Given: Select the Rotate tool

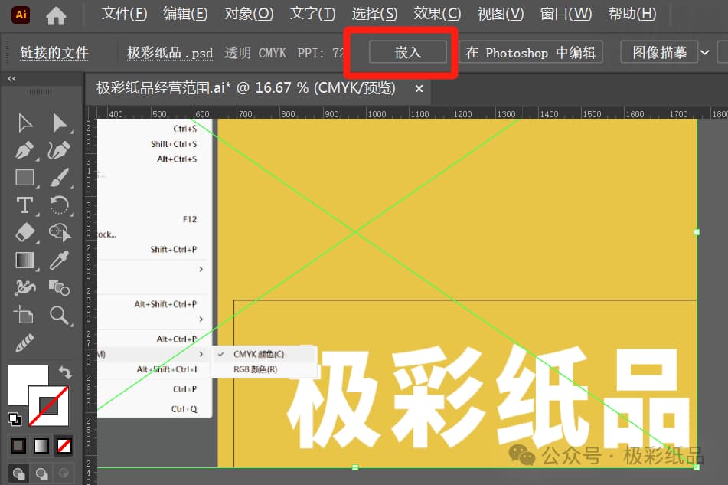Looking at the screenshot, I should coord(60,205).
